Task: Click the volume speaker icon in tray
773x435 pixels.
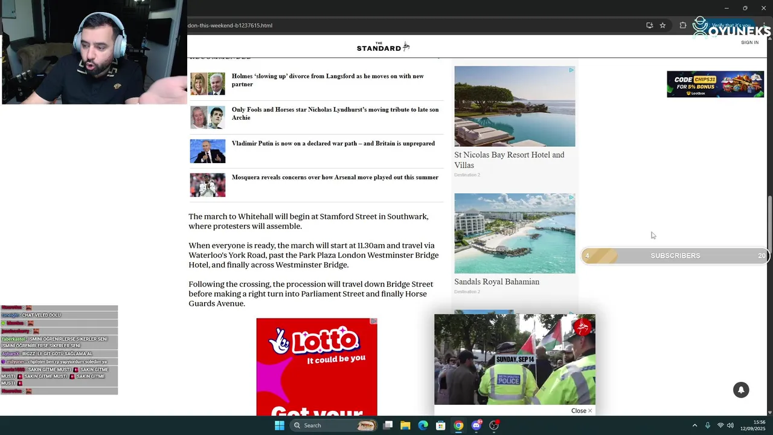Action: [731, 425]
